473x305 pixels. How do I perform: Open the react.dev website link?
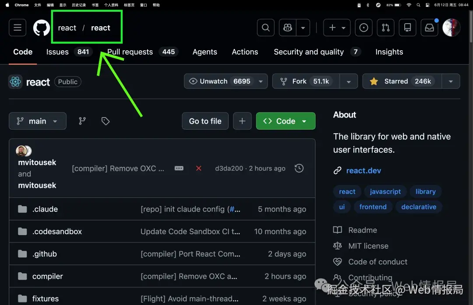(364, 170)
